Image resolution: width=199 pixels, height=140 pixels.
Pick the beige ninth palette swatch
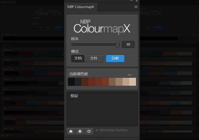(x=126, y=82)
